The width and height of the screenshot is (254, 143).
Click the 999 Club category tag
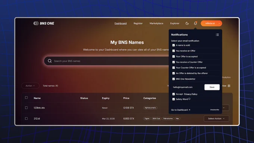point(156,119)
